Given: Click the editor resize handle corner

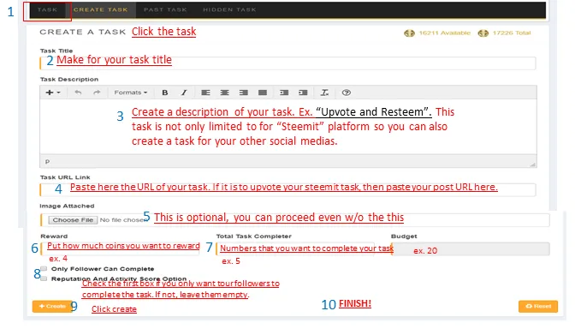Looking at the screenshot, I should (x=532, y=164).
